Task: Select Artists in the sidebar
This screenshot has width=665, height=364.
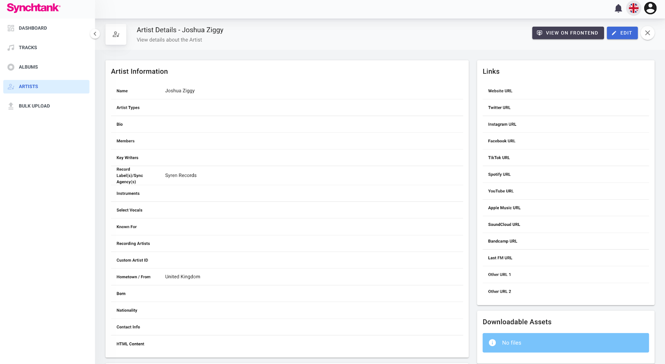Action: point(28,87)
